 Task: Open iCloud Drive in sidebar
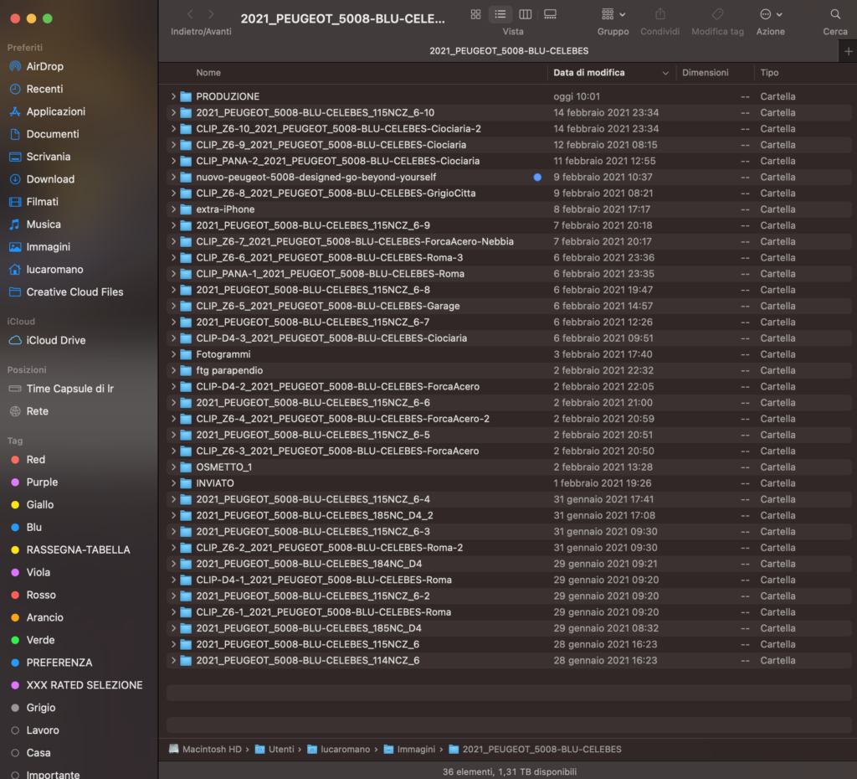click(x=55, y=340)
